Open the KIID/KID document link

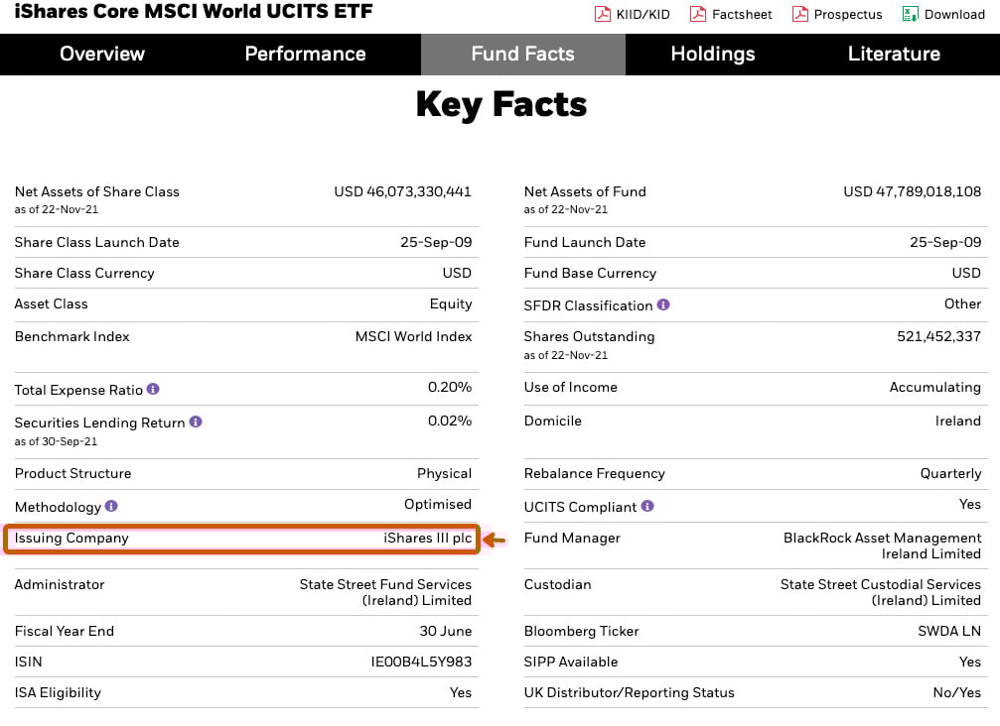[x=643, y=14]
